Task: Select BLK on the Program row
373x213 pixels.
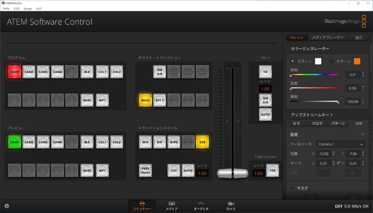Action: point(87,72)
